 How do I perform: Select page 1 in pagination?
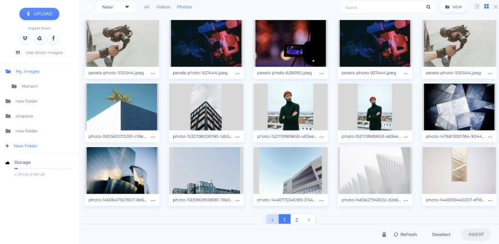point(284,219)
